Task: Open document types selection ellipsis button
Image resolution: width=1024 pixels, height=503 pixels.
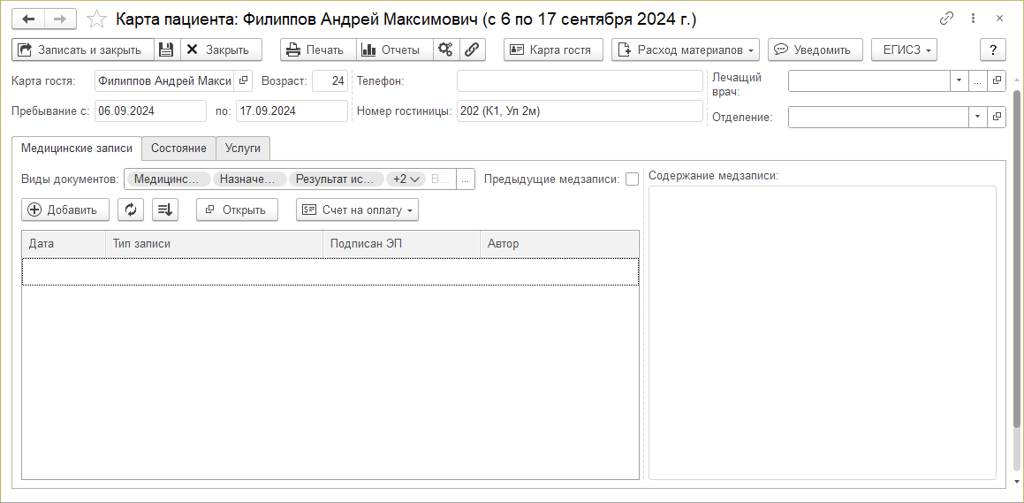Action: (x=465, y=179)
